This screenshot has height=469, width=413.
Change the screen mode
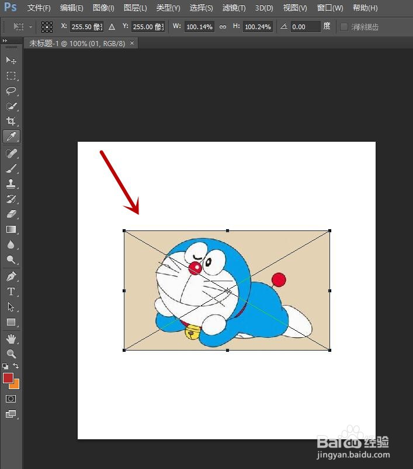pos(11,414)
